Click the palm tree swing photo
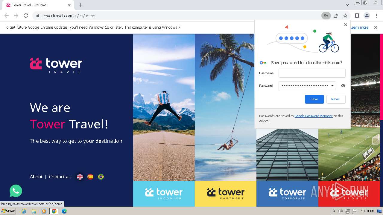383x215 pixels. 226,107
